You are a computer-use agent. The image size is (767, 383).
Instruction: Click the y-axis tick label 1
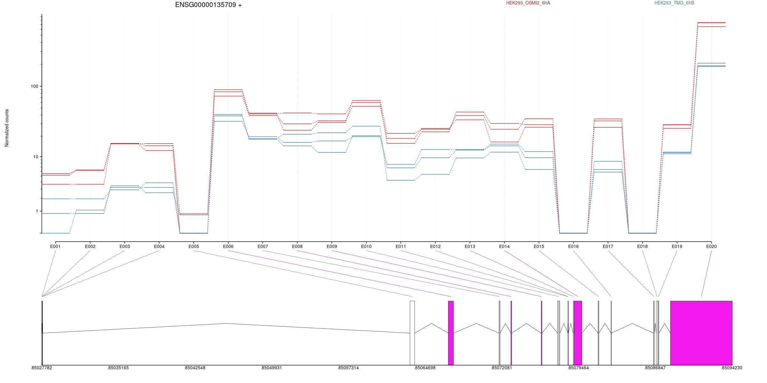click(37, 211)
